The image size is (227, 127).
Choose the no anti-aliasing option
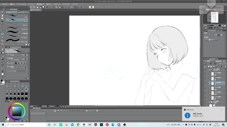point(16,63)
